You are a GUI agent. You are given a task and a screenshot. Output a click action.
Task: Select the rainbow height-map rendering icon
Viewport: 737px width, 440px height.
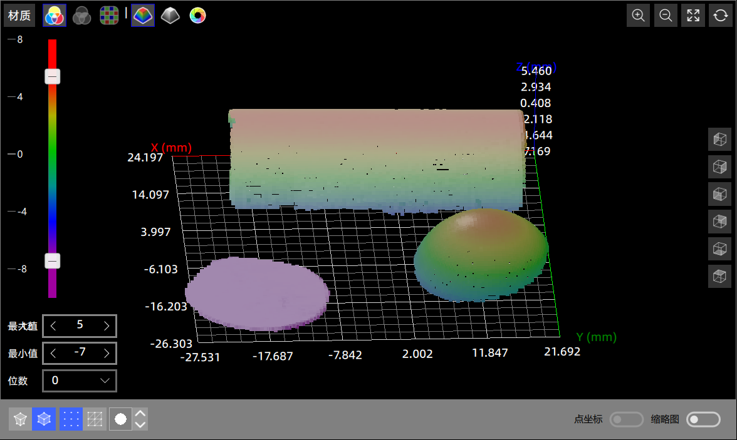(x=143, y=16)
